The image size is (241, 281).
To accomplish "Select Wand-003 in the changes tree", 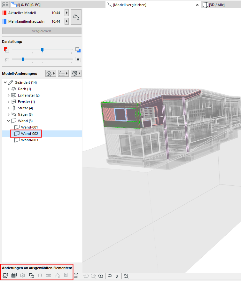I will pos(29,140).
